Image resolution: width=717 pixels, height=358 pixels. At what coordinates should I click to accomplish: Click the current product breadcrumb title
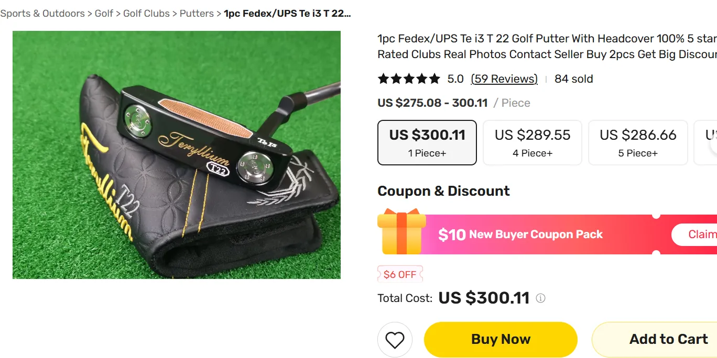[287, 14]
